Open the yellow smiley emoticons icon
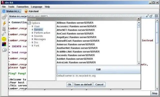The width and height of the screenshot is (160, 97). pyautogui.click(x=4, y=39)
